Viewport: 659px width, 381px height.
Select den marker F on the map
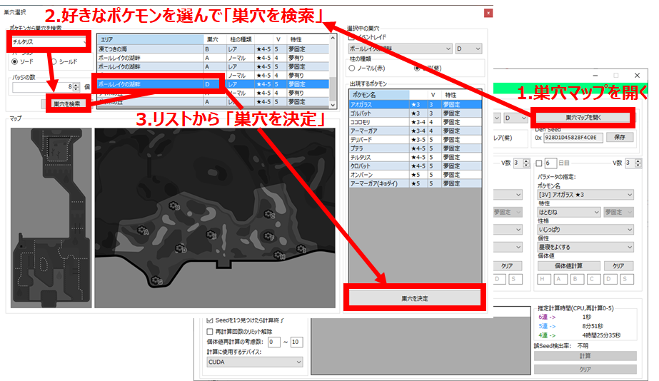[269, 236]
